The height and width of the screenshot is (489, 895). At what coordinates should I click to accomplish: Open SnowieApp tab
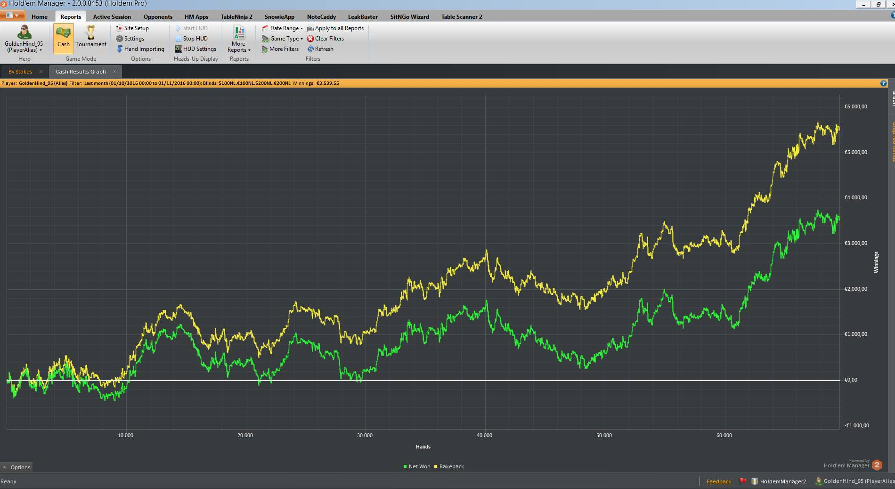(279, 17)
